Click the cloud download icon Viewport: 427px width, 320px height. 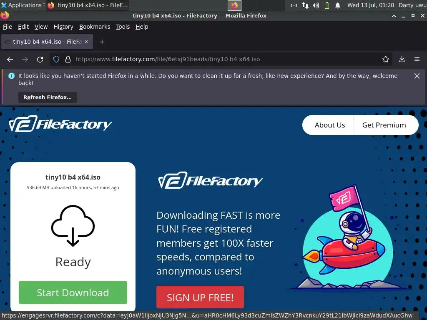click(x=73, y=225)
